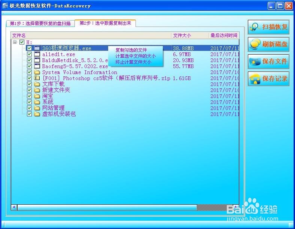Select the System Volume Information row text
295x229 pixels.
(x=80, y=72)
